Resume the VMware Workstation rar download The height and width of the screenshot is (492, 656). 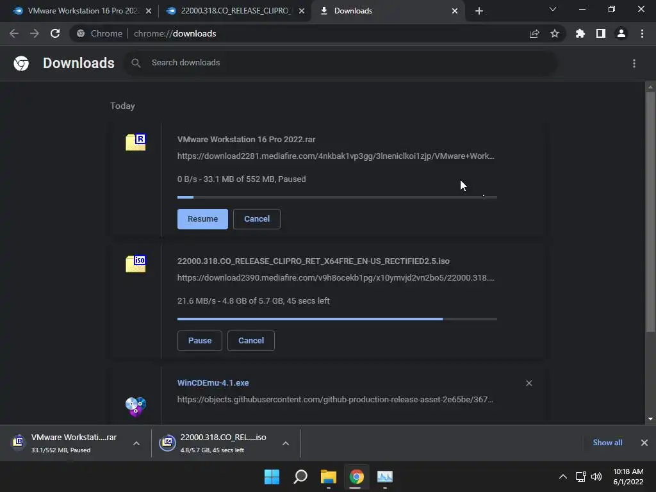pos(202,219)
